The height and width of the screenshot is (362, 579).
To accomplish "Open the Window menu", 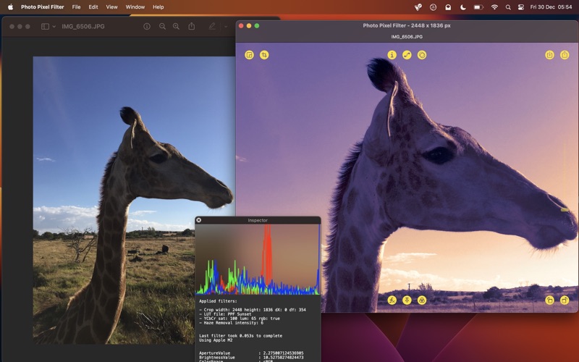I will point(135,7).
